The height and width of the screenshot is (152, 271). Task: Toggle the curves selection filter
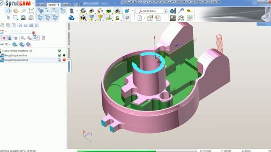(x=55, y=11)
